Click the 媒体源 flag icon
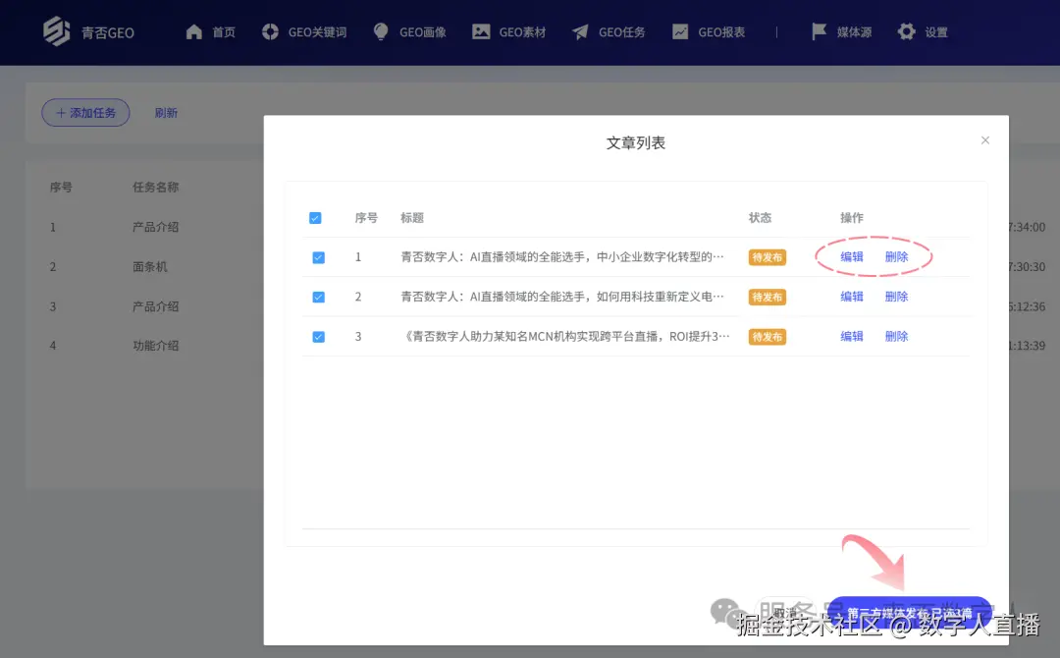 point(819,31)
